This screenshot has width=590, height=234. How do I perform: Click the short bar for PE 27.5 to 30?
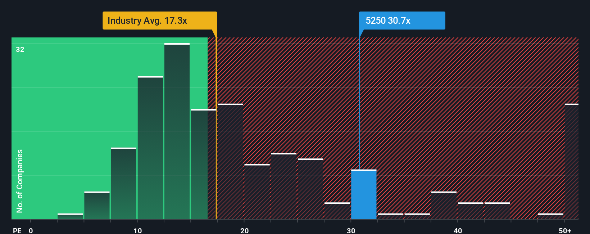click(337, 211)
